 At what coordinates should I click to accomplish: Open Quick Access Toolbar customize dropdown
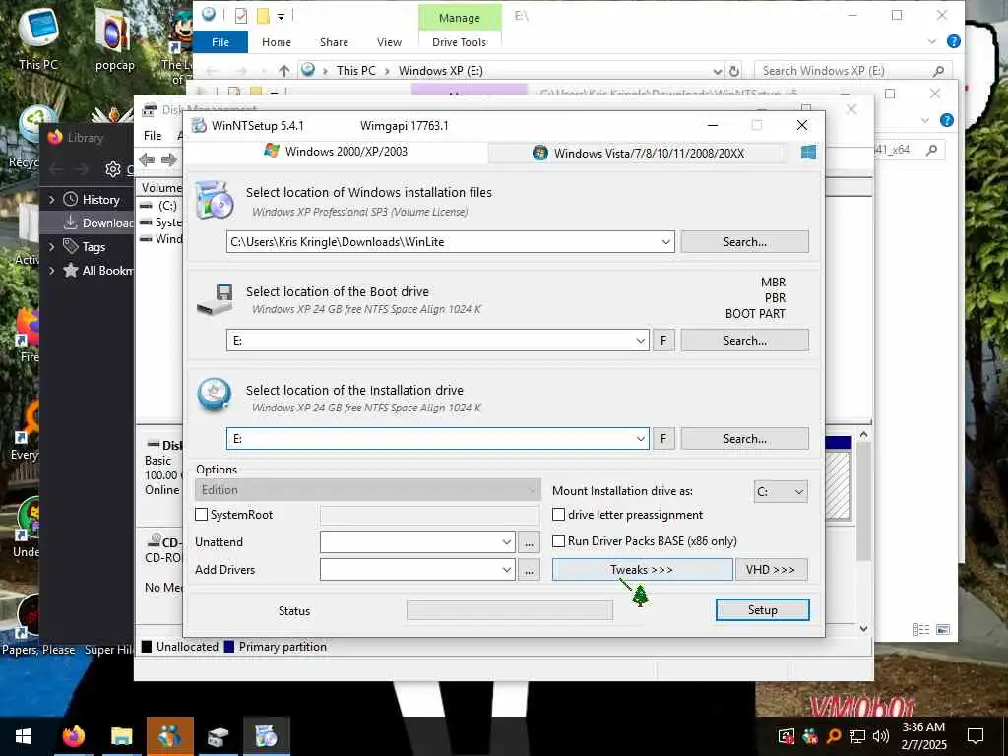tap(281, 16)
